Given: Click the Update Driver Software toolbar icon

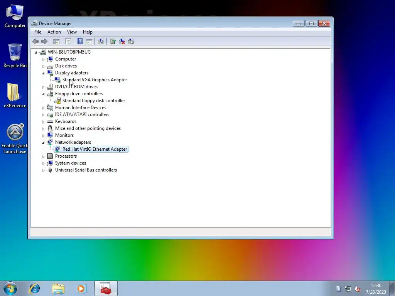Looking at the screenshot, I should pyautogui.click(x=113, y=42).
